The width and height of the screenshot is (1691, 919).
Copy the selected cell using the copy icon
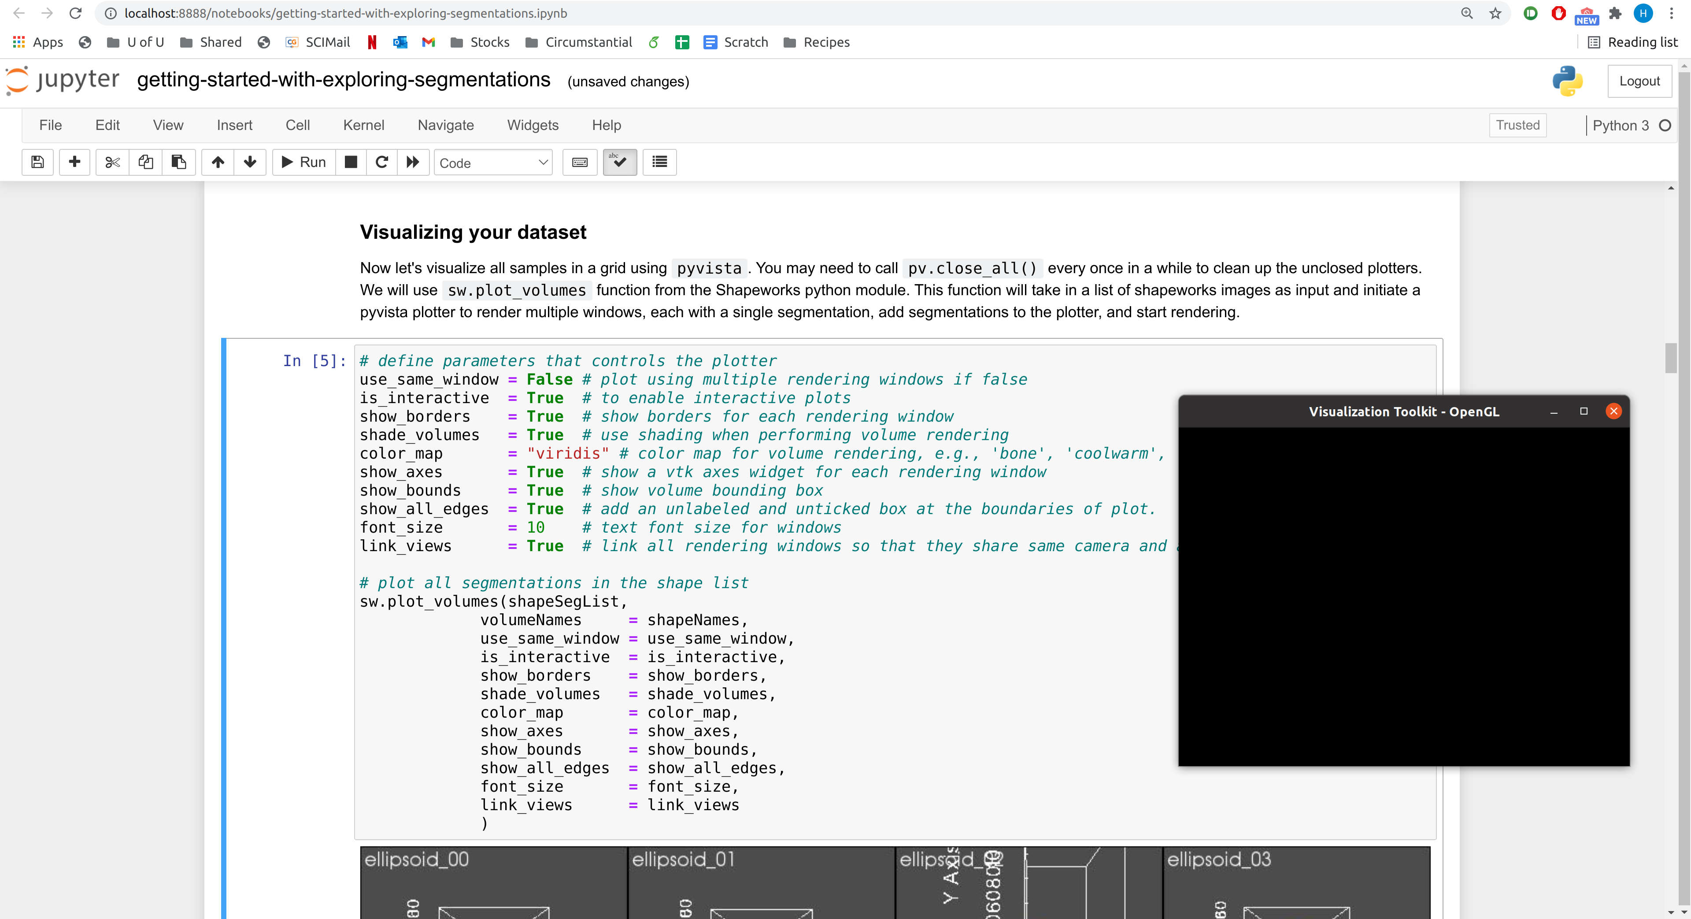tap(145, 162)
